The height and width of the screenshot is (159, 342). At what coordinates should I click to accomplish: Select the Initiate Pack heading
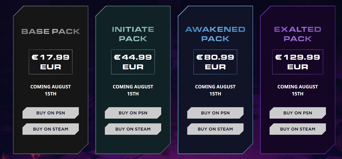tap(133, 34)
